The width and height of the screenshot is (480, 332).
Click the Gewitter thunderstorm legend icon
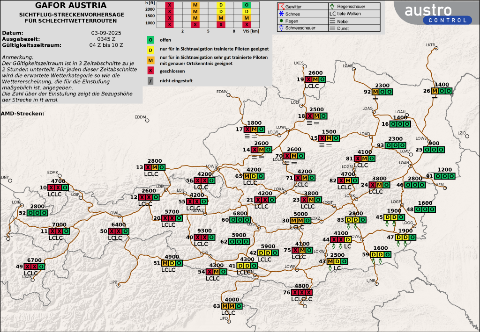pos(281,7)
